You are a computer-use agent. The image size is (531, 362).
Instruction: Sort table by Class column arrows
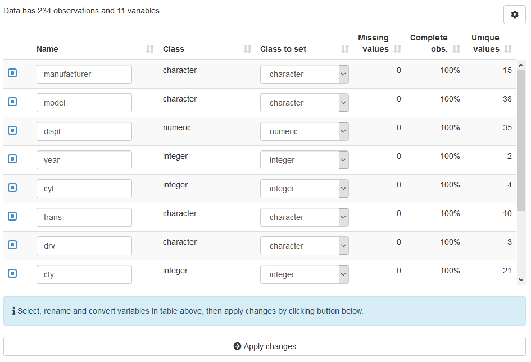pos(247,49)
